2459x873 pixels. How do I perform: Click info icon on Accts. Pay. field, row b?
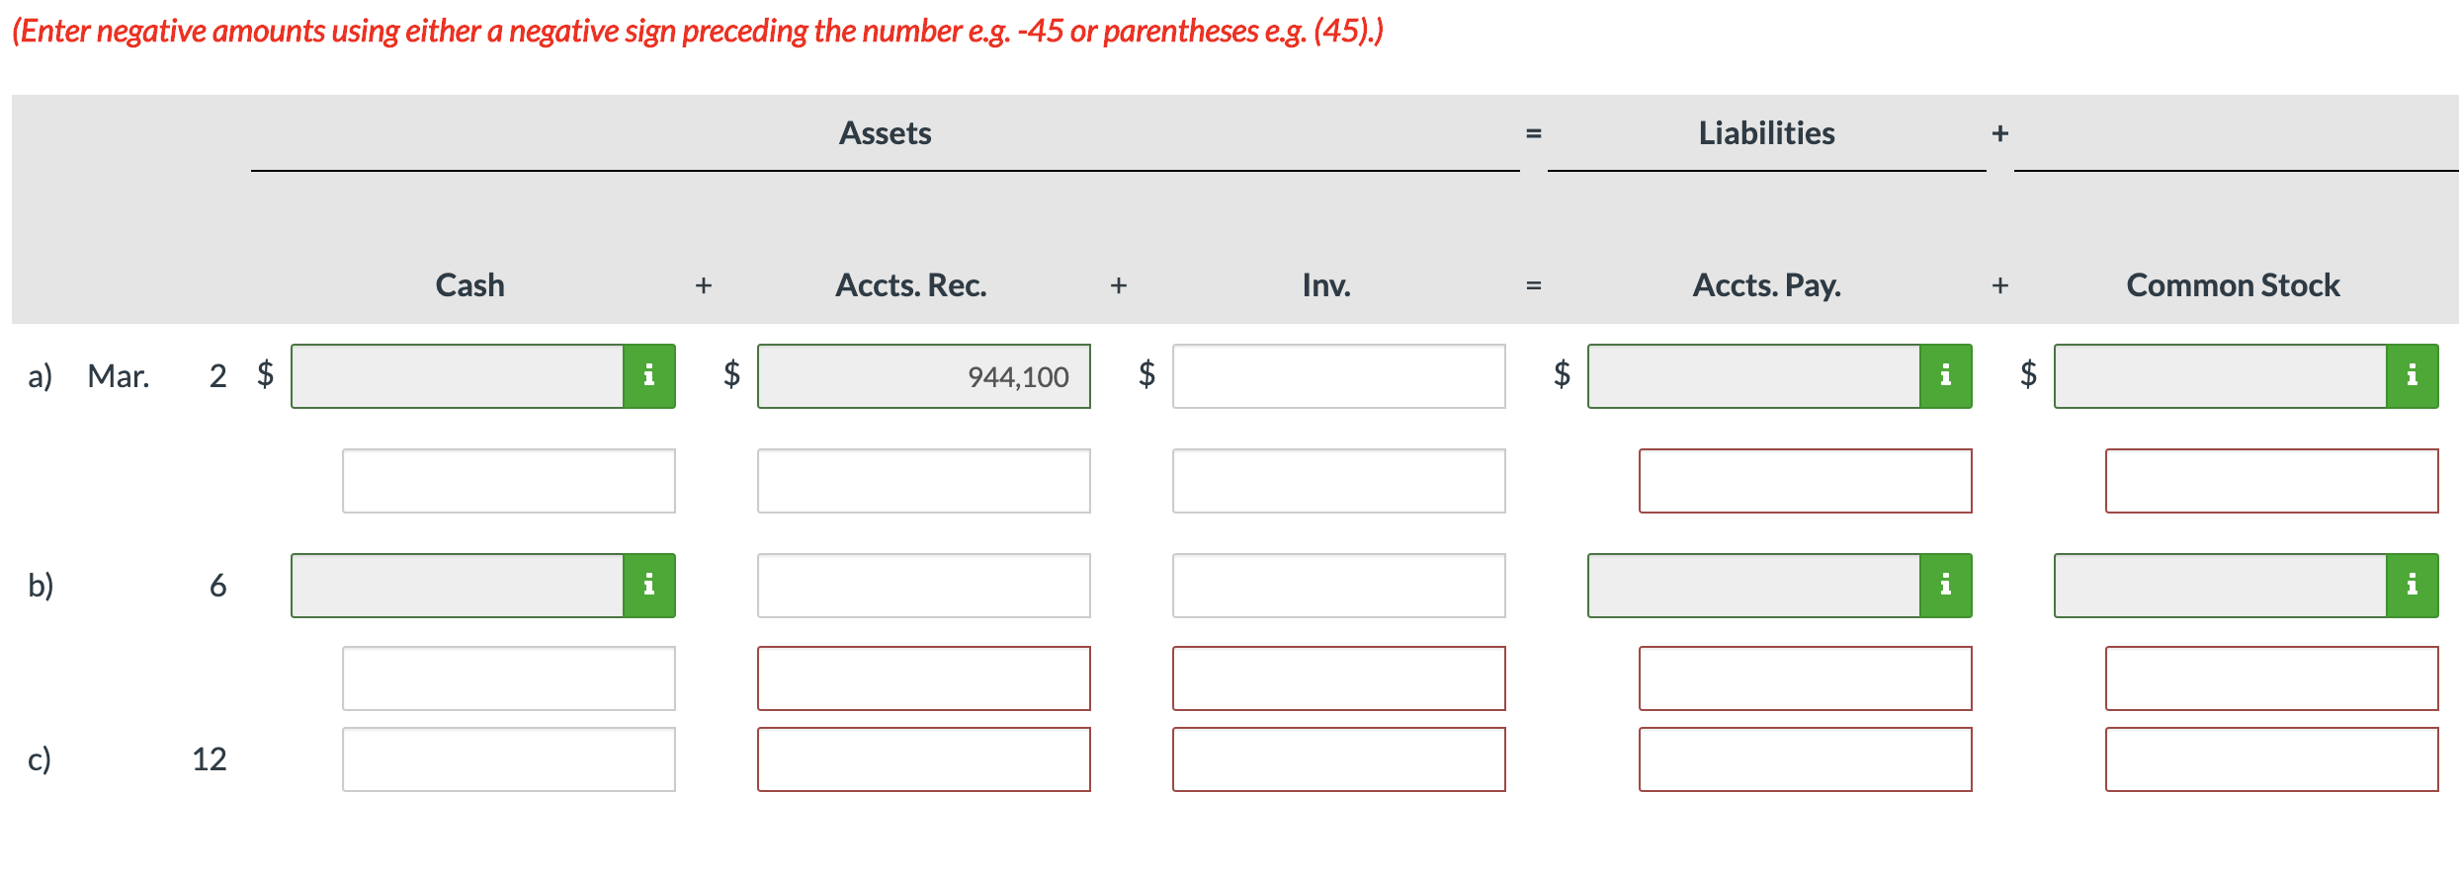(x=1946, y=586)
